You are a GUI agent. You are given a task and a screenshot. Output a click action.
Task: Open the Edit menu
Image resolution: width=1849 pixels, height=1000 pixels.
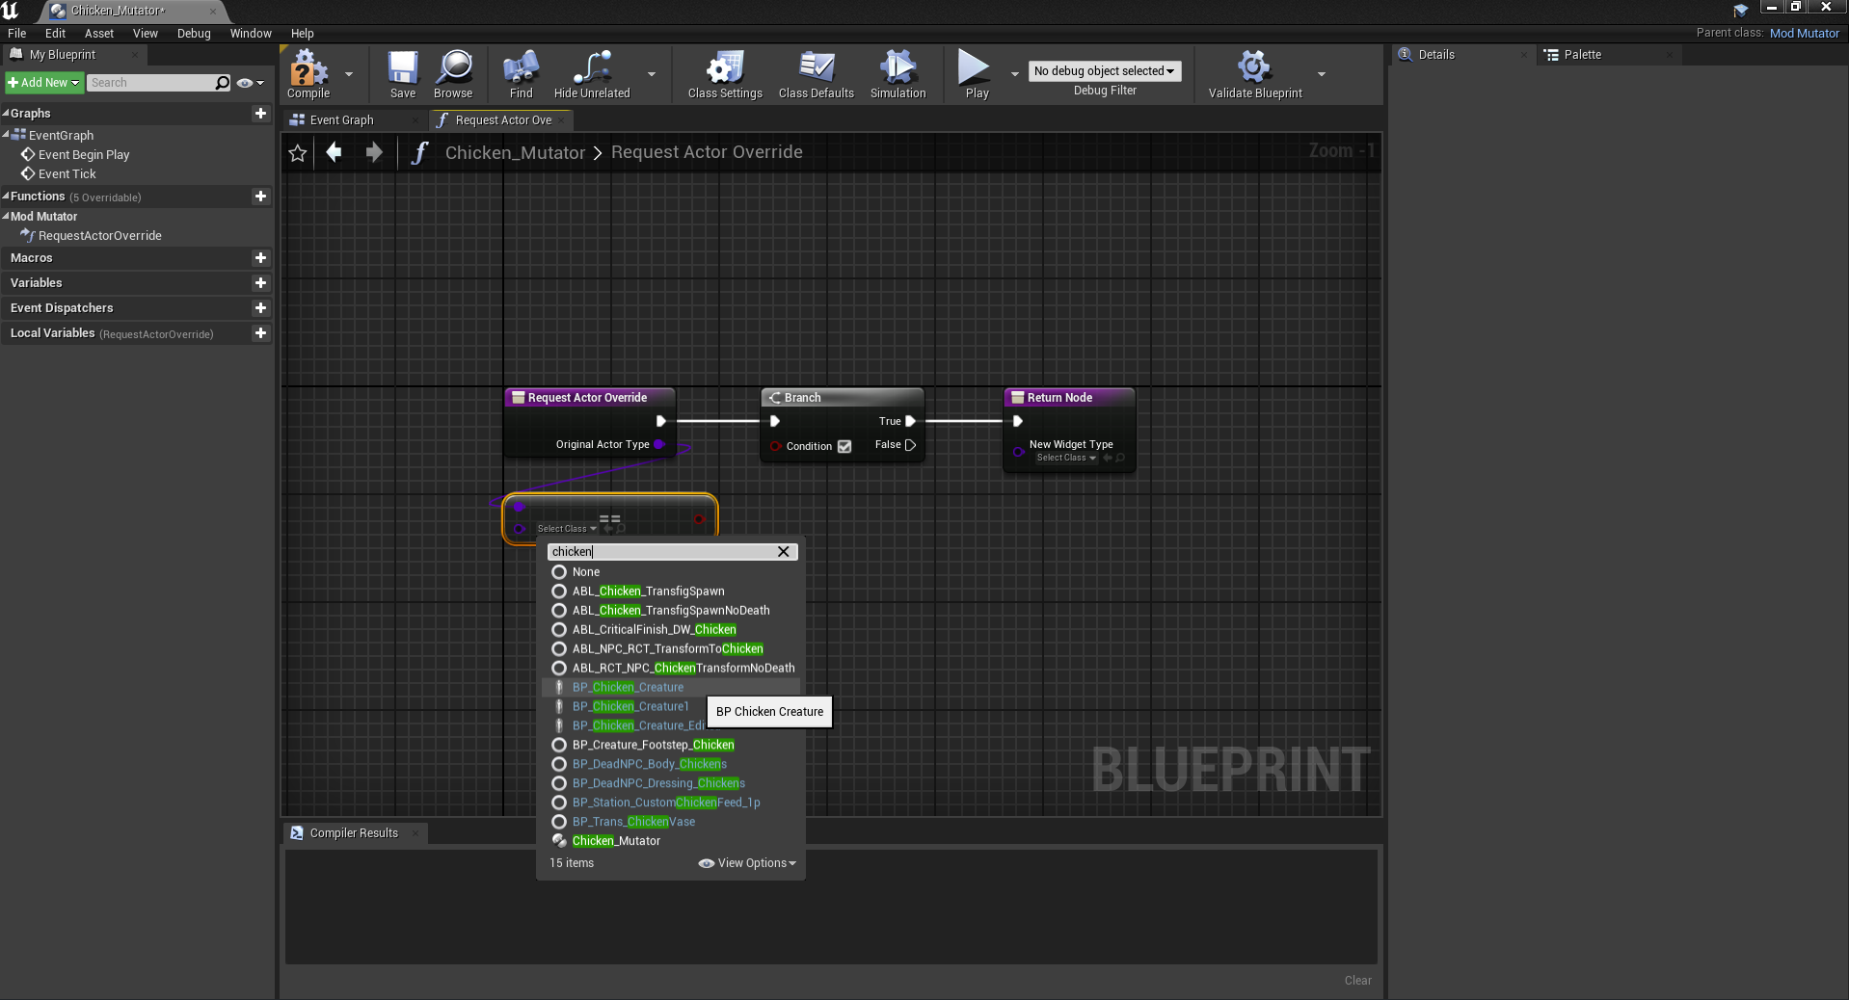pos(55,34)
